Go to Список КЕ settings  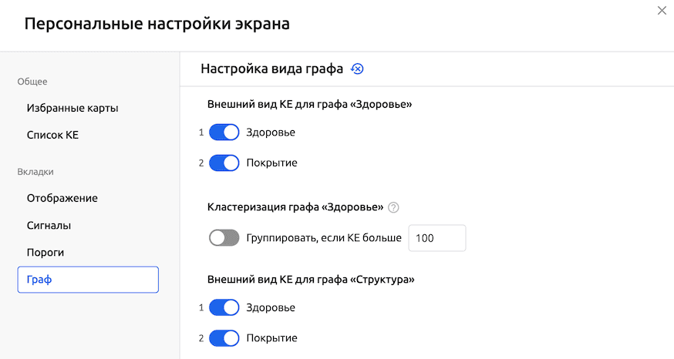[x=52, y=135]
